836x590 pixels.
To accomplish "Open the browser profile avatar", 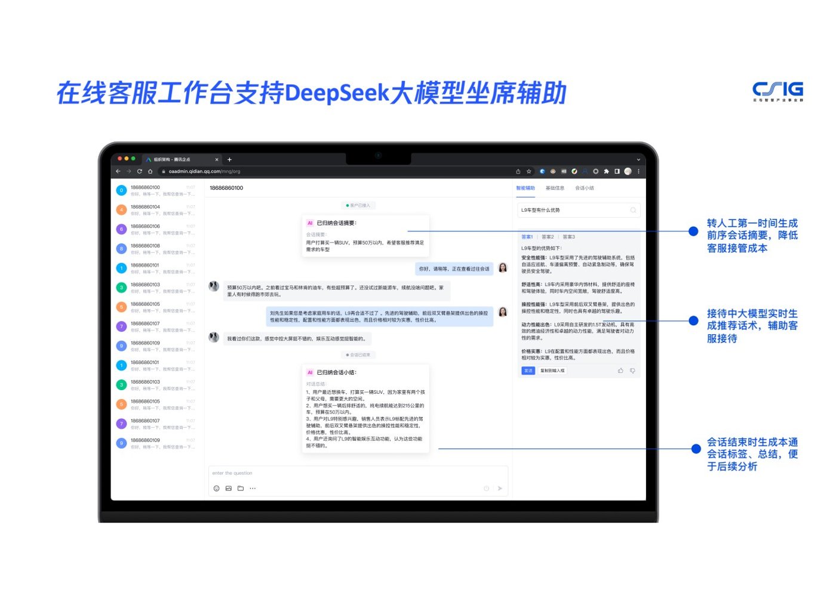I will (x=628, y=171).
